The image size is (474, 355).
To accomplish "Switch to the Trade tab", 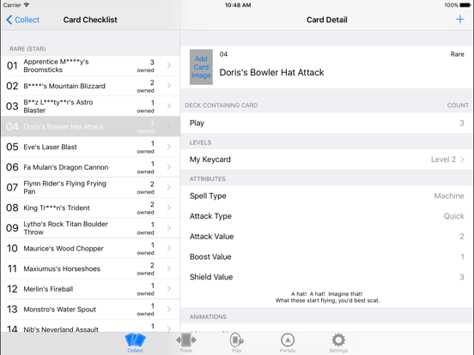I will click(186, 342).
